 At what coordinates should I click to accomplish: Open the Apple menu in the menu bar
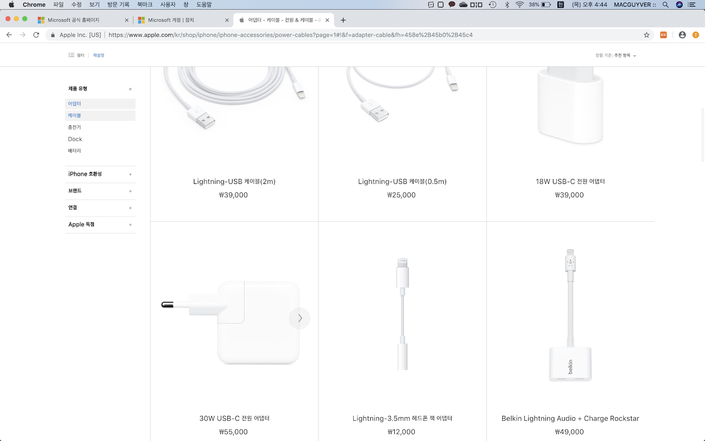(x=11, y=4)
